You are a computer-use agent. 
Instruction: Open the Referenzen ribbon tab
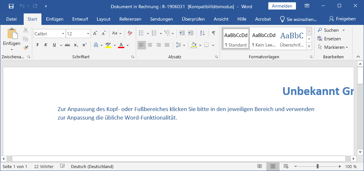pos(130,19)
